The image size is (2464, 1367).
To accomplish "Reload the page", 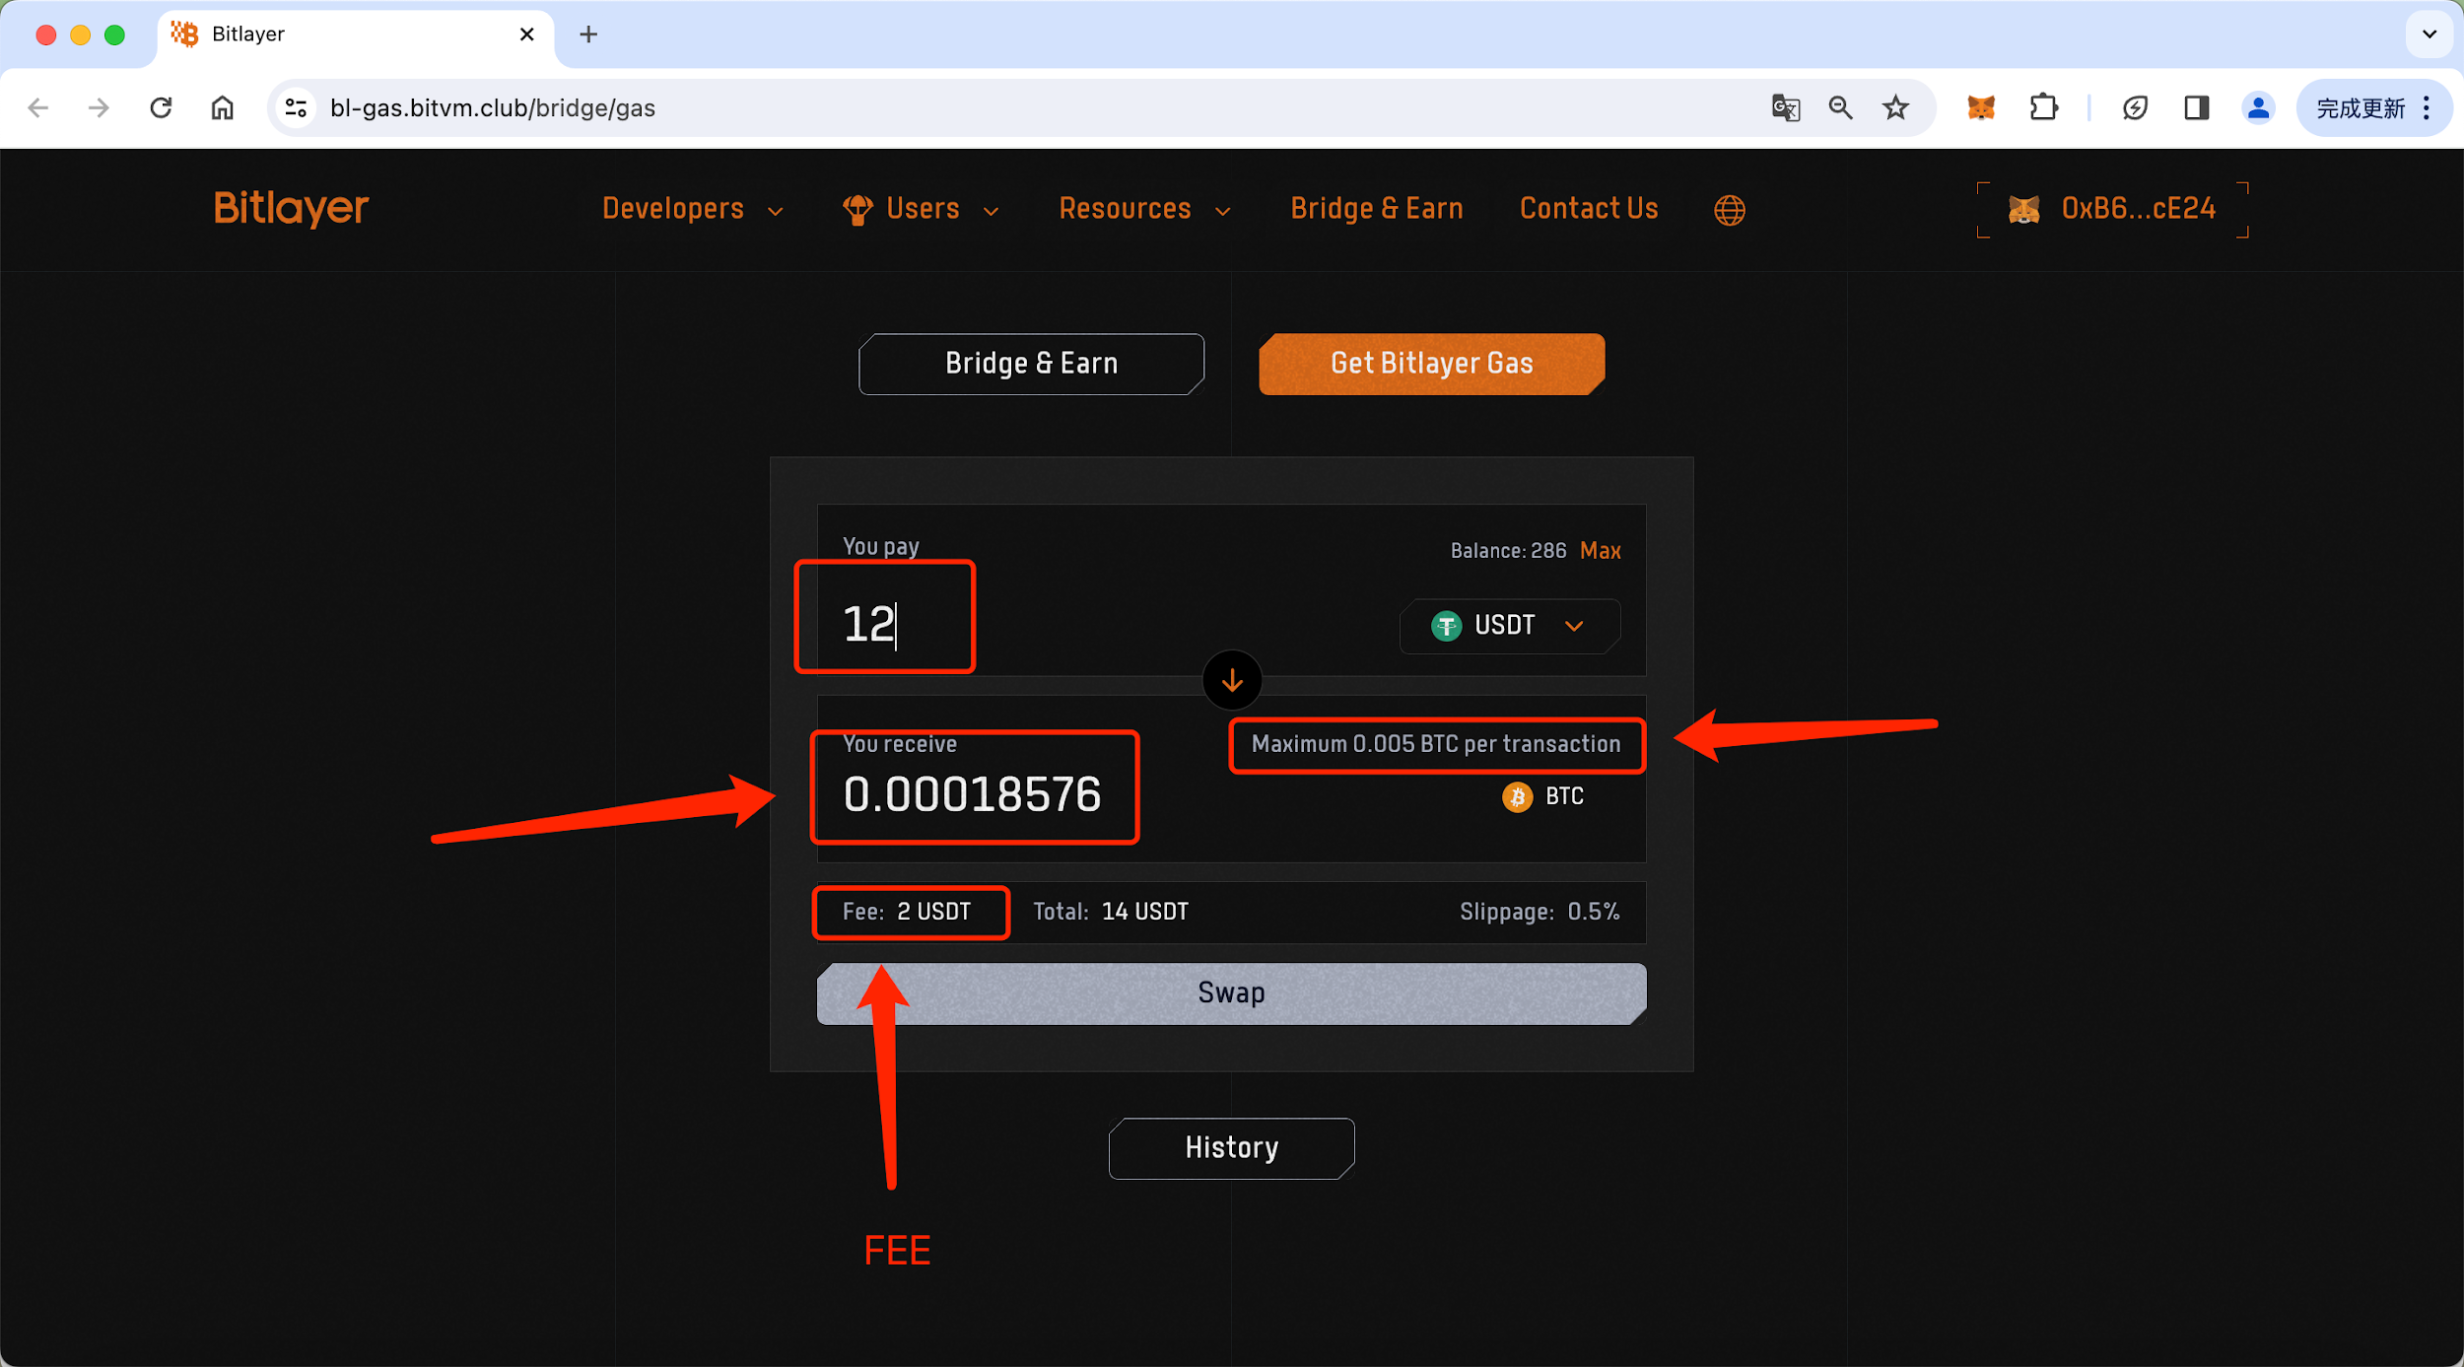I will click(x=161, y=107).
